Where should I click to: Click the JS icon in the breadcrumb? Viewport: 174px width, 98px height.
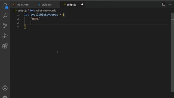tap(15, 11)
